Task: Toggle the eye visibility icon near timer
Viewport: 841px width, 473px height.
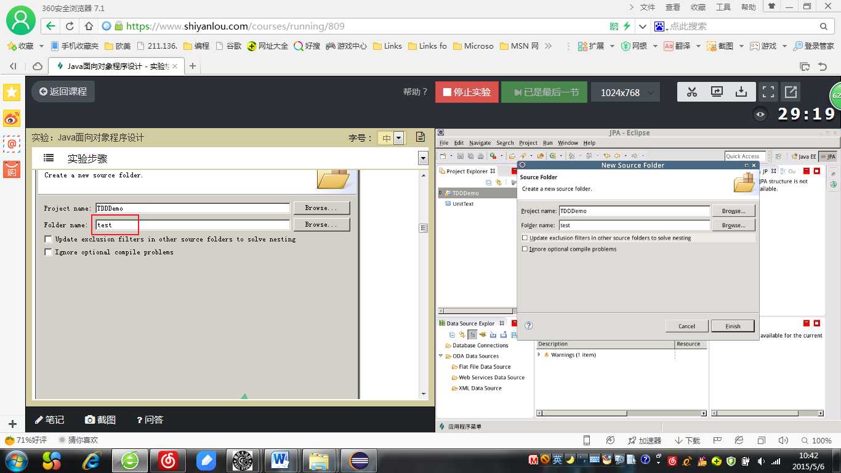Action: point(761,114)
